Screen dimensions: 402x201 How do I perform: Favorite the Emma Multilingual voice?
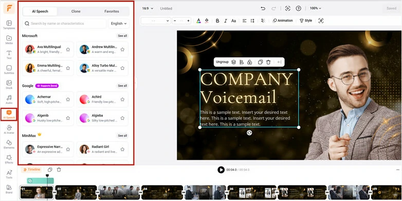tap(68, 68)
